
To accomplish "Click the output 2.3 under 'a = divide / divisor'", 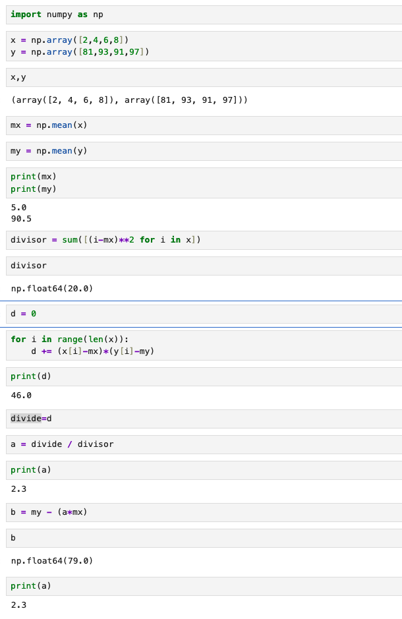I will (19, 488).
